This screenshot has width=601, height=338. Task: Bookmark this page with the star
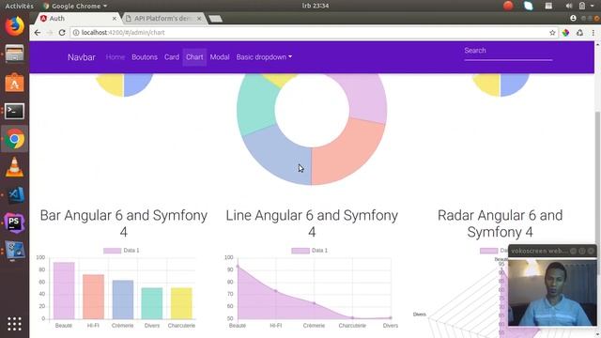coord(552,33)
